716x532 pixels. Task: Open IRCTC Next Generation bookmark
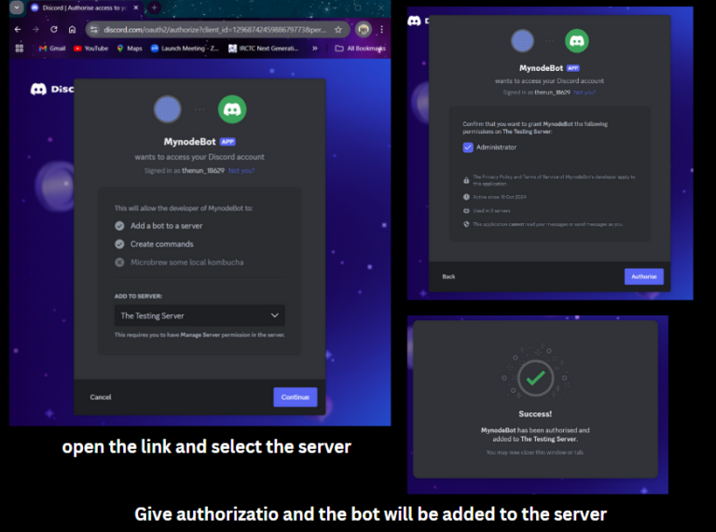click(x=264, y=48)
